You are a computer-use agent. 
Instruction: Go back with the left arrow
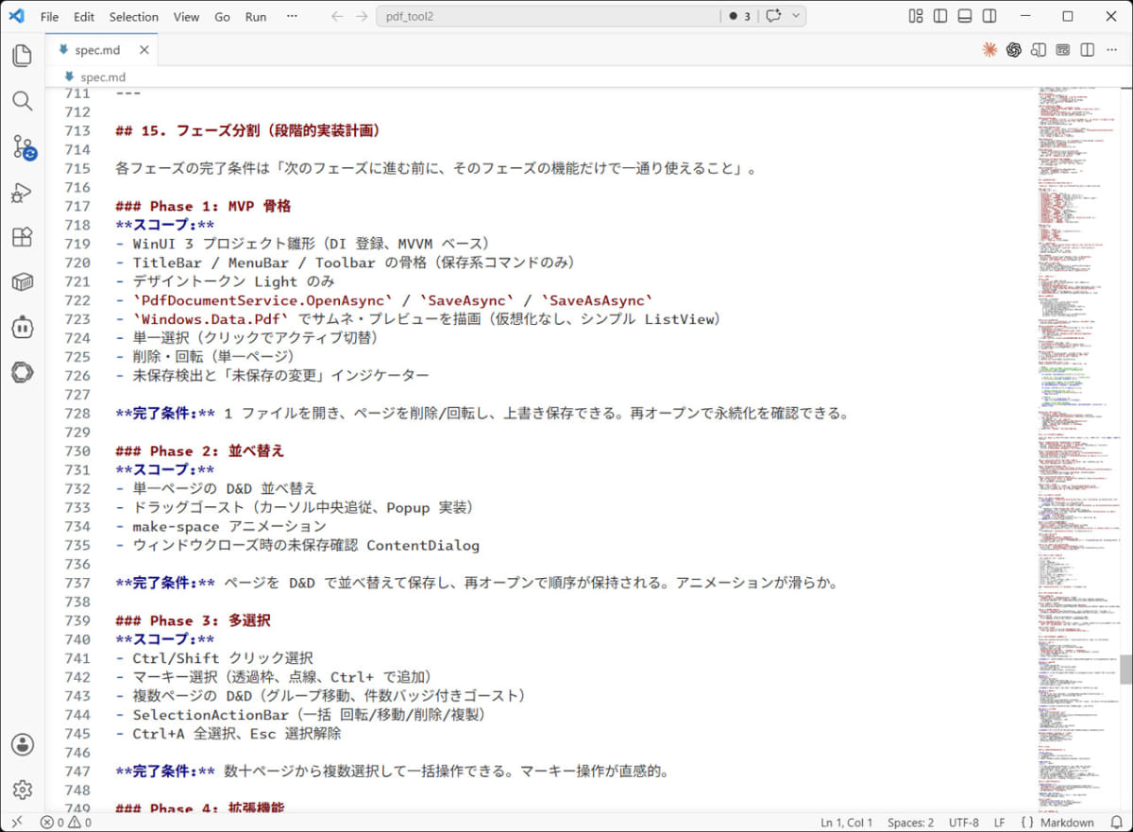(x=338, y=16)
